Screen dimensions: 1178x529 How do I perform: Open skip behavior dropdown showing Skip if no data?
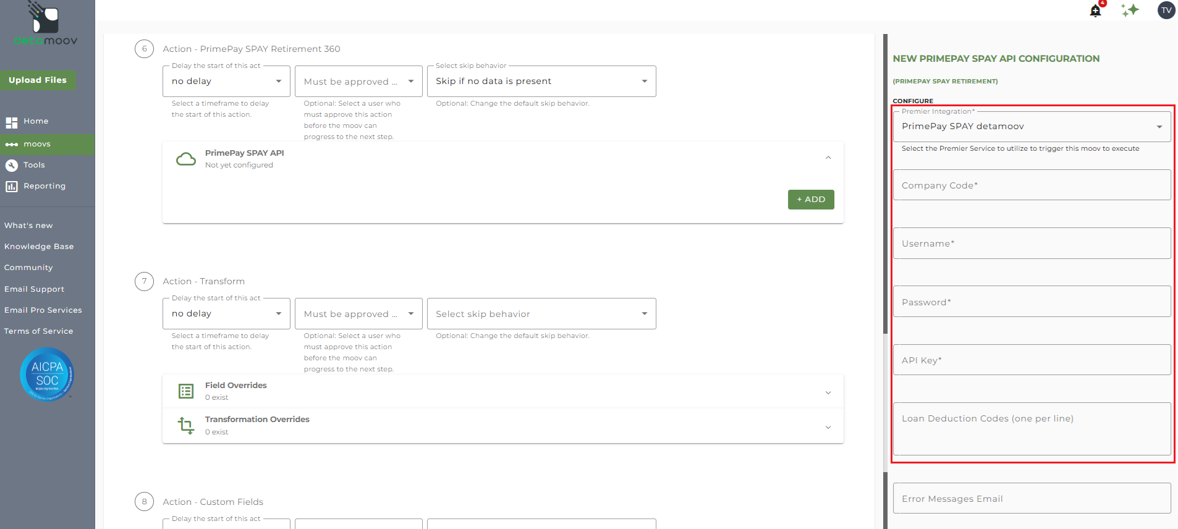[x=541, y=82]
